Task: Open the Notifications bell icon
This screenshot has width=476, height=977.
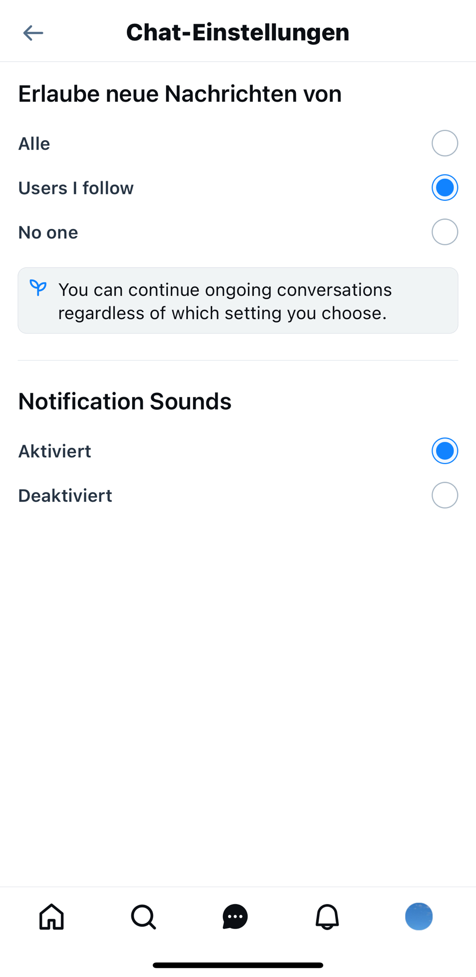Action: 327,916
